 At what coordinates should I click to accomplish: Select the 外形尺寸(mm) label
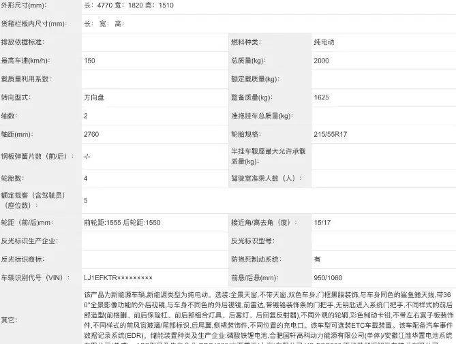[x=24, y=5]
